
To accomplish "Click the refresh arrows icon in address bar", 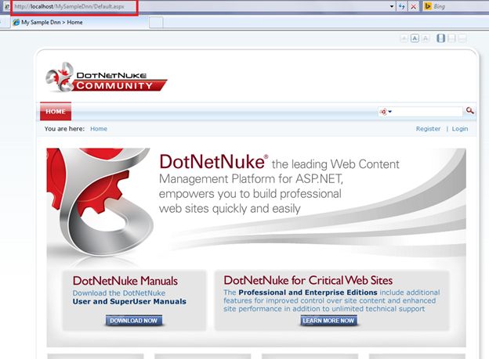I will click(402, 6).
